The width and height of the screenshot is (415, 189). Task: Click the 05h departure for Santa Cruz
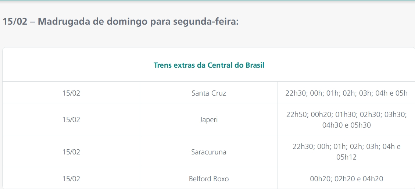coord(401,93)
